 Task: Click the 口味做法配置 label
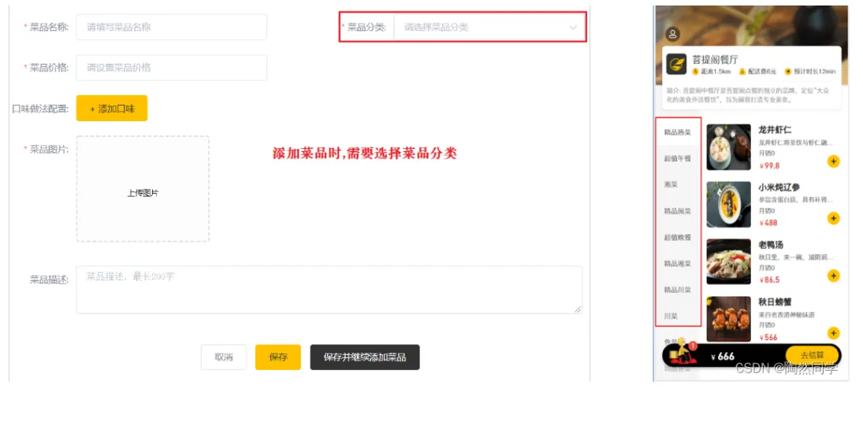click(x=40, y=108)
